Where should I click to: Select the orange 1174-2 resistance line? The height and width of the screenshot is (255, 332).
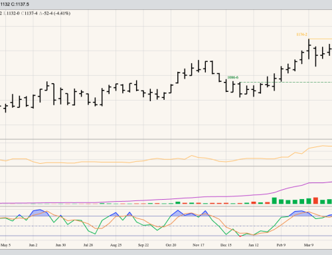point(320,39)
